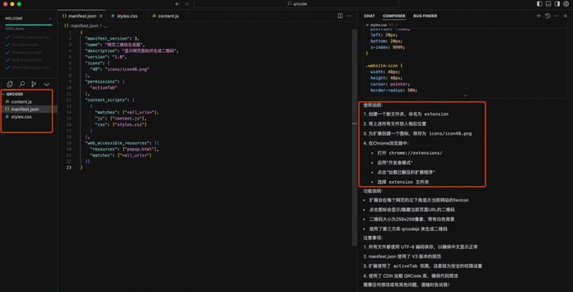Screen dimensions: 573x292
Task: Click the note about UTF-8 encoding
Action: [420, 247]
